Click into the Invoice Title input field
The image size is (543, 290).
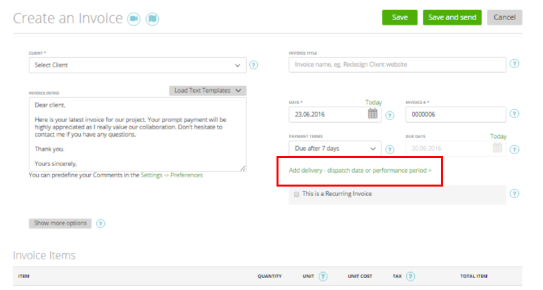coord(397,65)
